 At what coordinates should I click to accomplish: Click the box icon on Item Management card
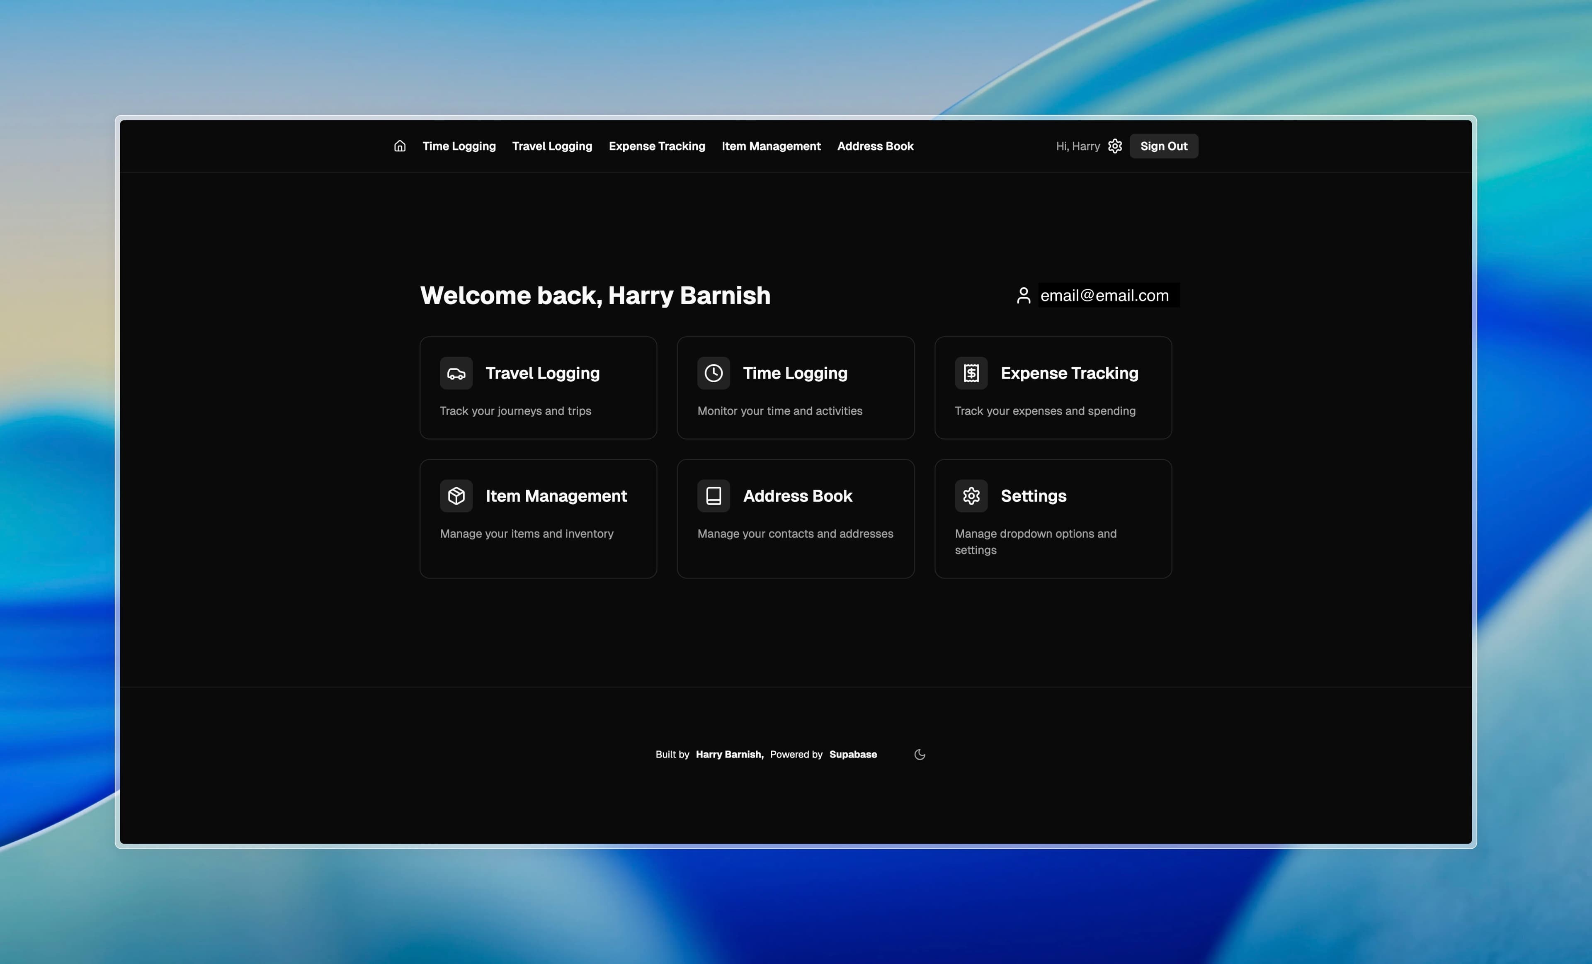click(x=456, y=495)
